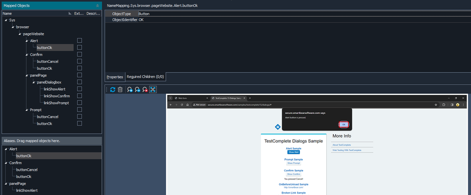
Task: Collapse the Confirm node in the Aliases tree
Action: pyautogui.click(x=5, y=163)
